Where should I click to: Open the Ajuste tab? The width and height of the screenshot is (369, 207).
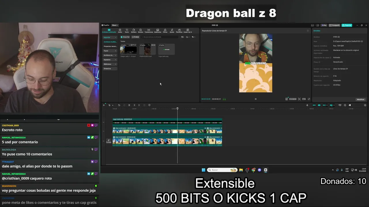pyautogui.click(x=172, y=30)
